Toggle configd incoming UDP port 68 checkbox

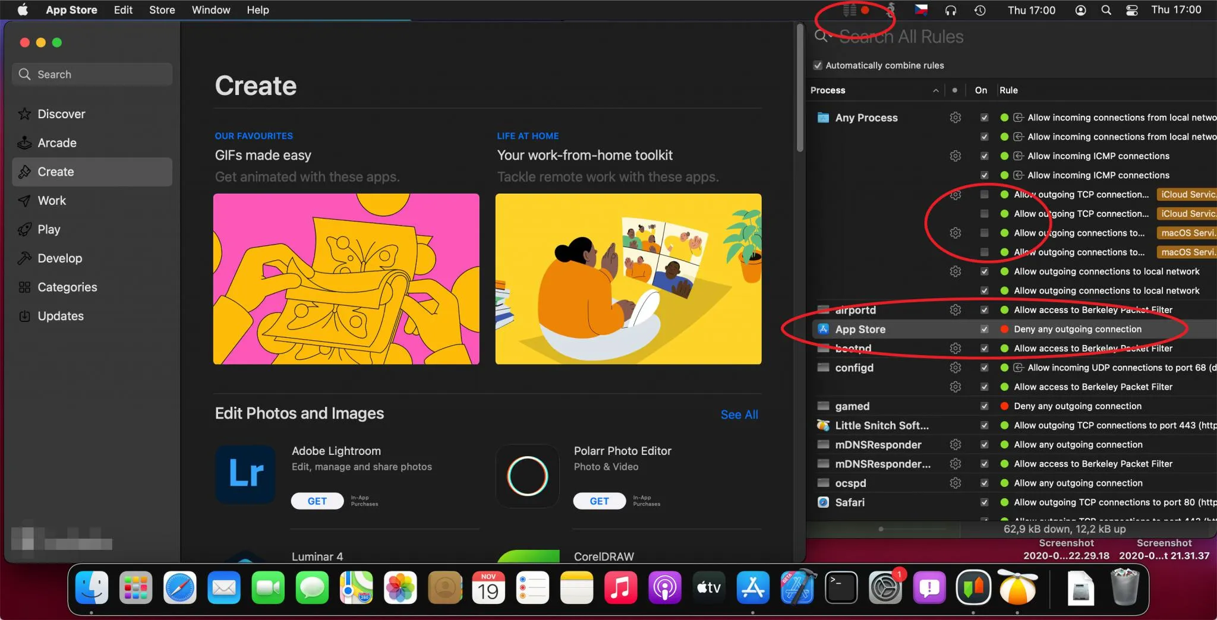[984, 368]
